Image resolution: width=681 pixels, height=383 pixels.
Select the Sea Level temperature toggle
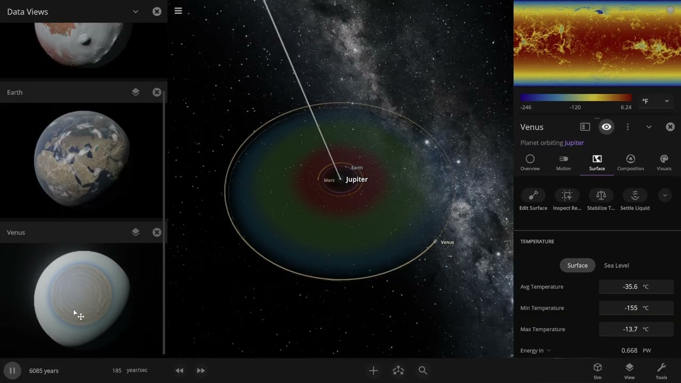tap(616, 265)
